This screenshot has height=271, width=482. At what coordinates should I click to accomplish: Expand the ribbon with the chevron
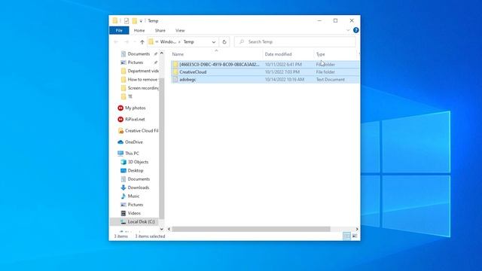coord(348,30)
